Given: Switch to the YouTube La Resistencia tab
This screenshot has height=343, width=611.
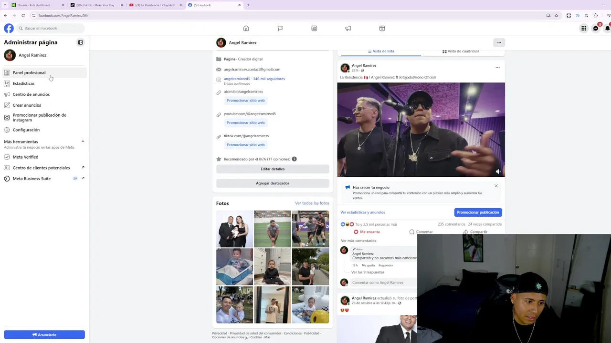Looking at the screenshot, I should coord(155,5).
